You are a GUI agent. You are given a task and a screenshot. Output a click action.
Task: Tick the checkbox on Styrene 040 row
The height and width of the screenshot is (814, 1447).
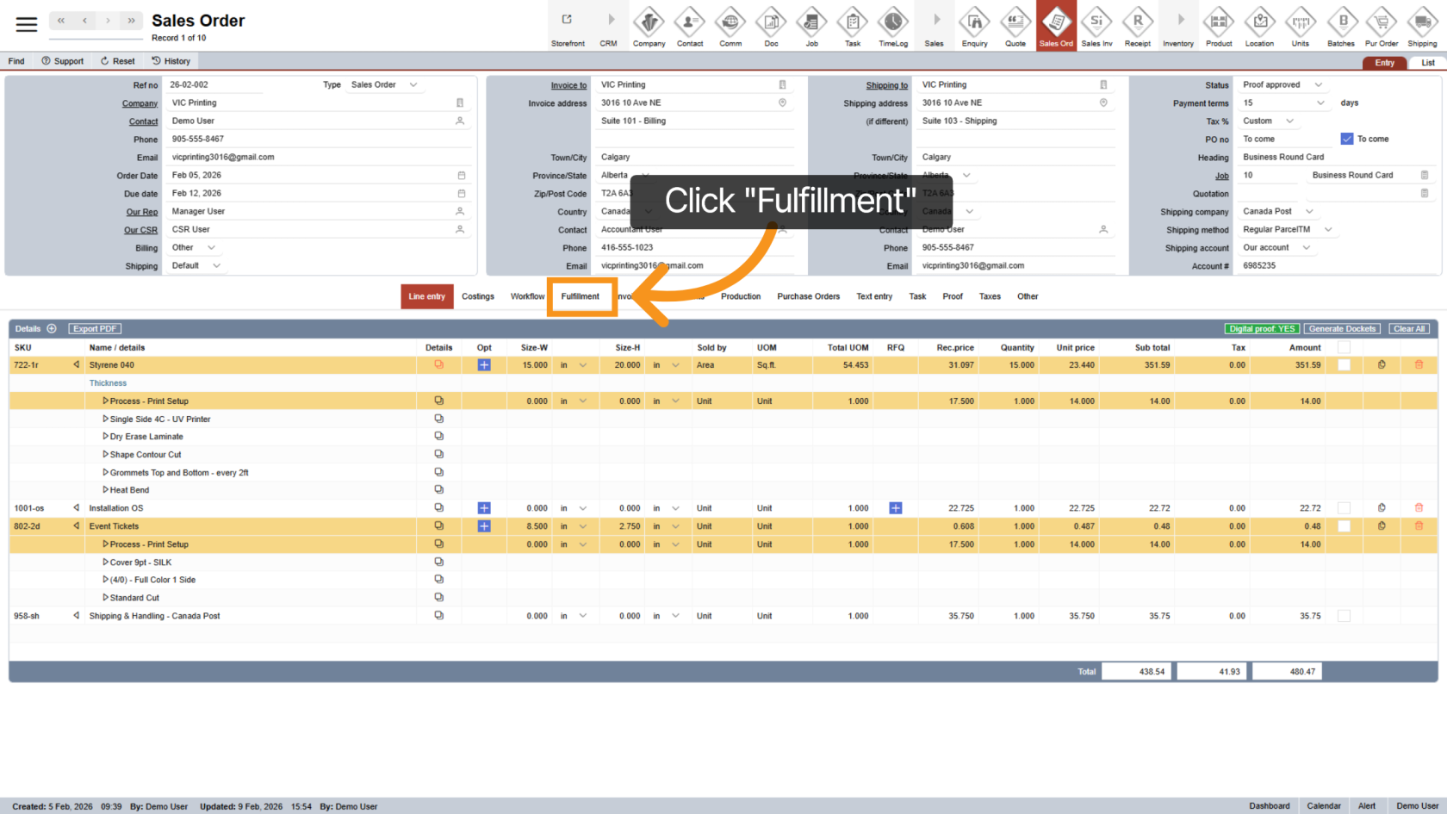[x=1344, y=365]
